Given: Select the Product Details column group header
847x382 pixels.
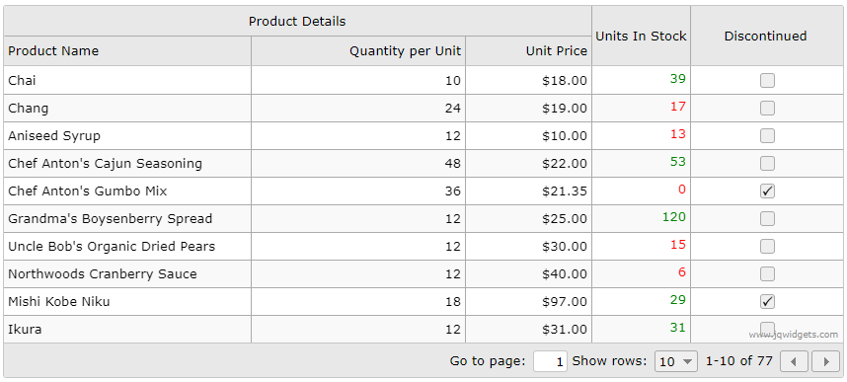Looking at the screenshot, I should [x=298, y=21].
